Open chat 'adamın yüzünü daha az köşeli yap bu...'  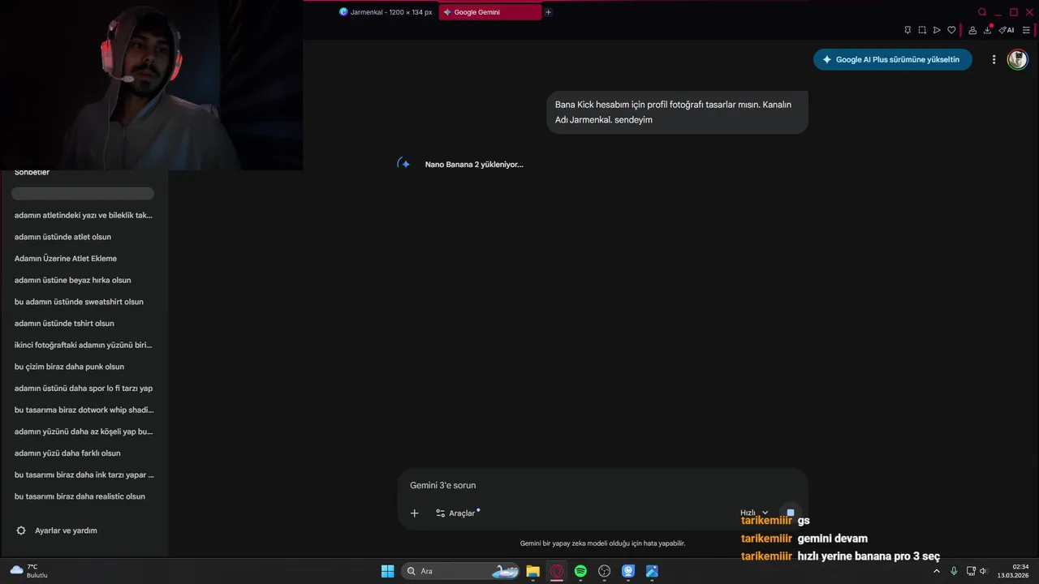click(x=84, y=432)
